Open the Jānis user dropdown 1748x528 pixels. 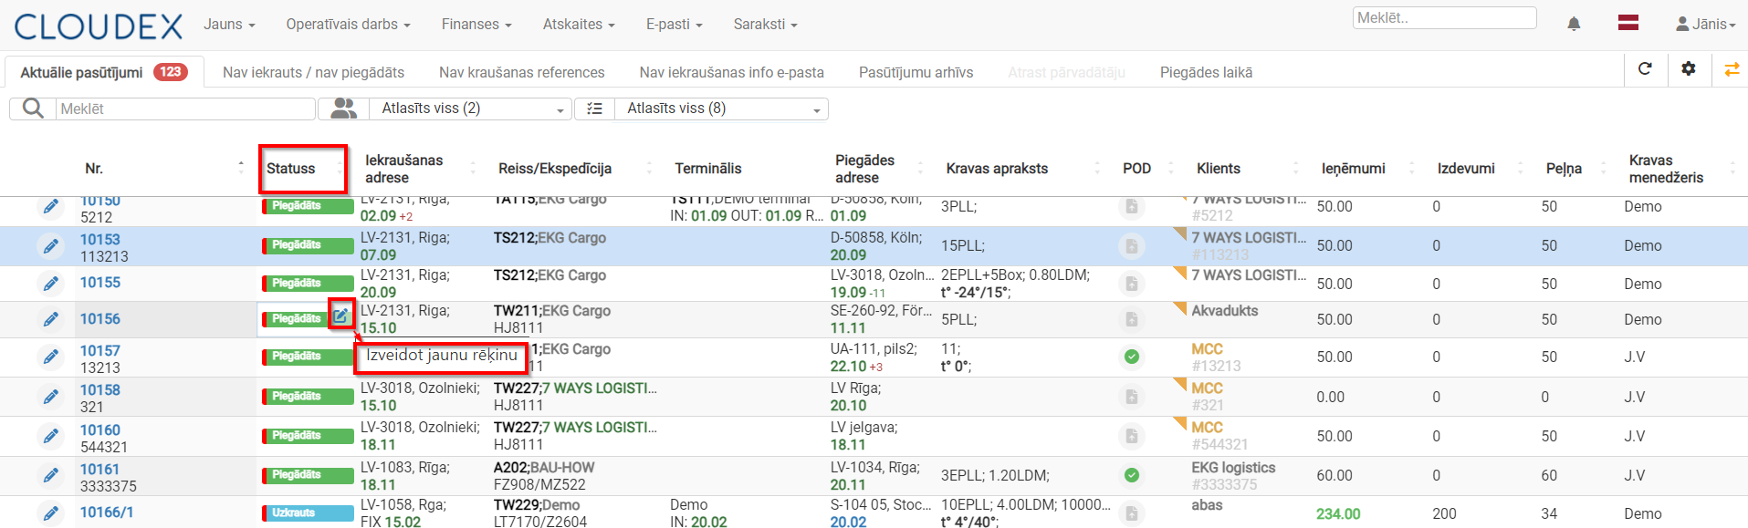coord(1706,24)
